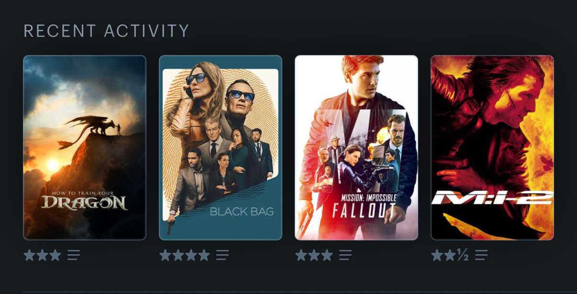Open the Mission: Impossible Fallout poster
This screenshot has height=294, width=577.
click(356, 147)
